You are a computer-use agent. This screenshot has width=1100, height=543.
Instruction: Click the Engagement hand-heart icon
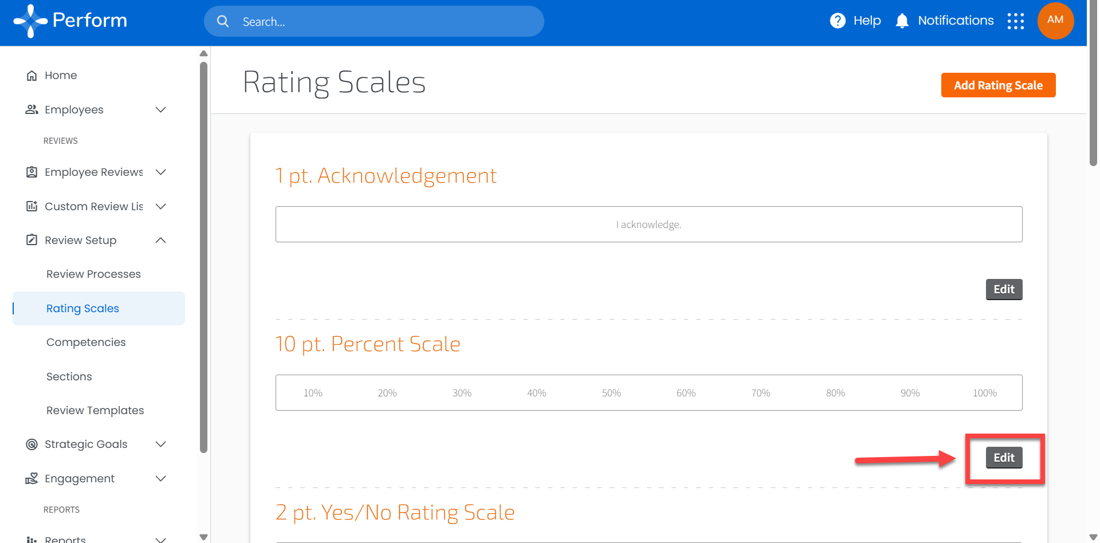(32, 478)
